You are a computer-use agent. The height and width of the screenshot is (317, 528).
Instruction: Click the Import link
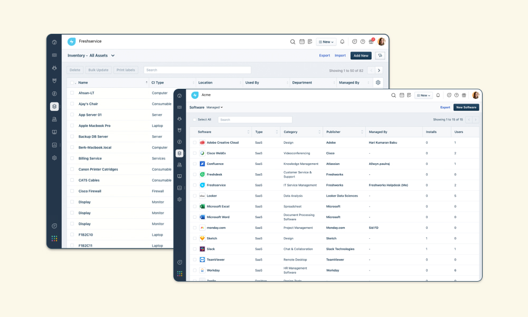pos(340,55)
